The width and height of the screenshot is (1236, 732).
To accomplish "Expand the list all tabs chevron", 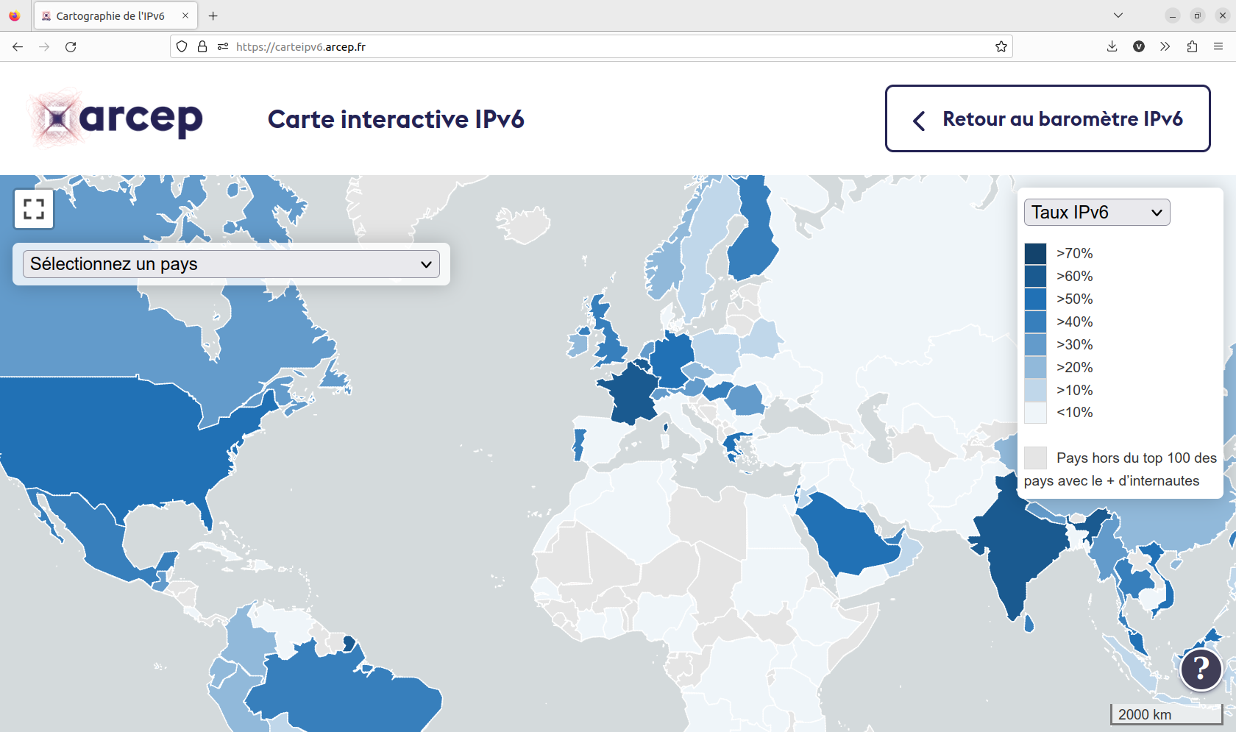I will point(1118,15).
